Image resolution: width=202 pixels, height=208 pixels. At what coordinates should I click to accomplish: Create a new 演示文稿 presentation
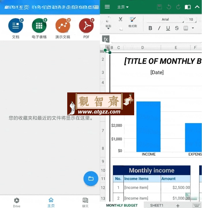[63, 25]
